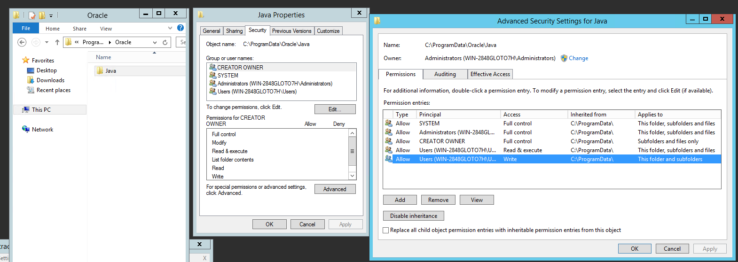Click the Change owner link
The height and width of the screenshot is (262, 738).
pos(578,58)
